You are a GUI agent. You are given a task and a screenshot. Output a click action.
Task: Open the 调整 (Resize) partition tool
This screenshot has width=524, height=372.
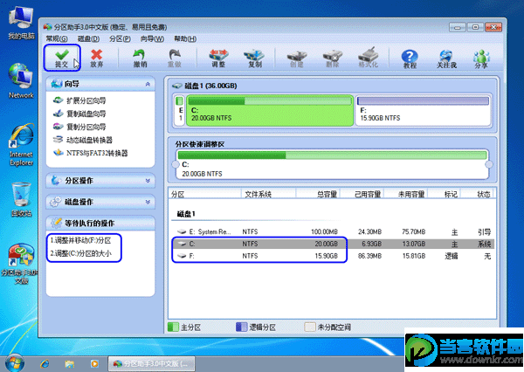218,58
